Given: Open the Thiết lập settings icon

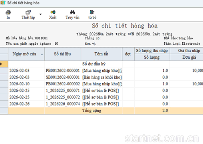Looking at the screenshot, I should click(x=28, y=12).
